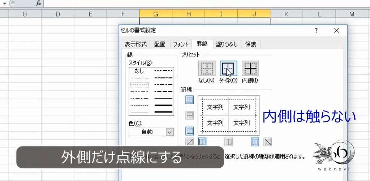
Task: Choose the thin solid line style
Action: pos(139,112)
